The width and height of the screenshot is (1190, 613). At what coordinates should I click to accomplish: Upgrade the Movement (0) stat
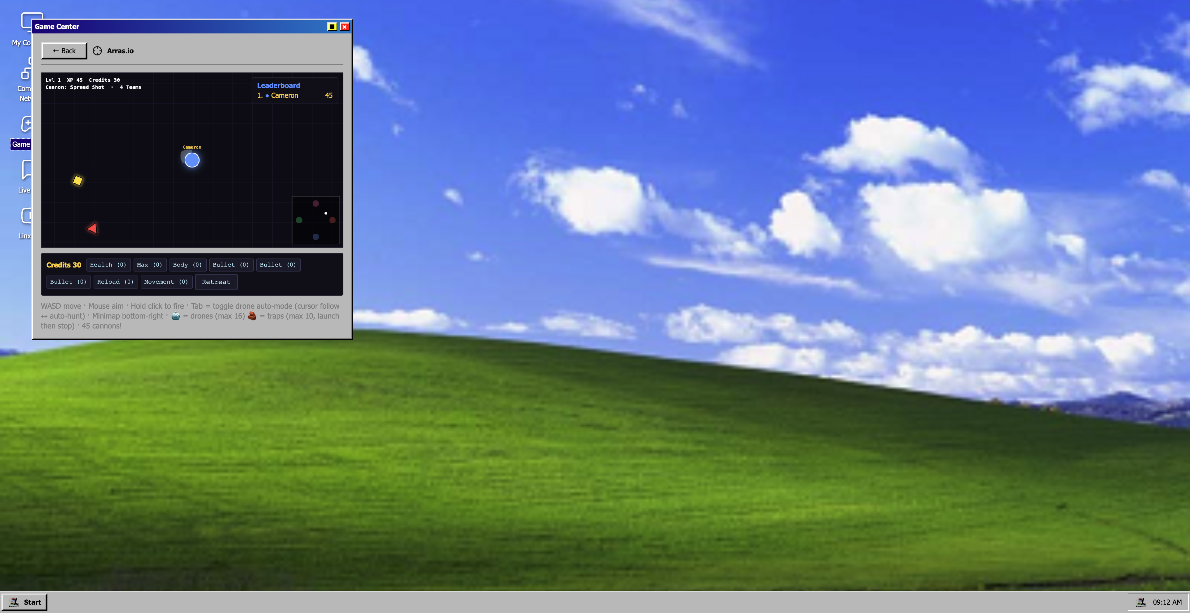166,281
